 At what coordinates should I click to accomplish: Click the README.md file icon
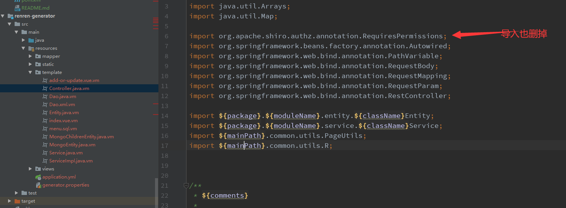(x=17, y=8)
